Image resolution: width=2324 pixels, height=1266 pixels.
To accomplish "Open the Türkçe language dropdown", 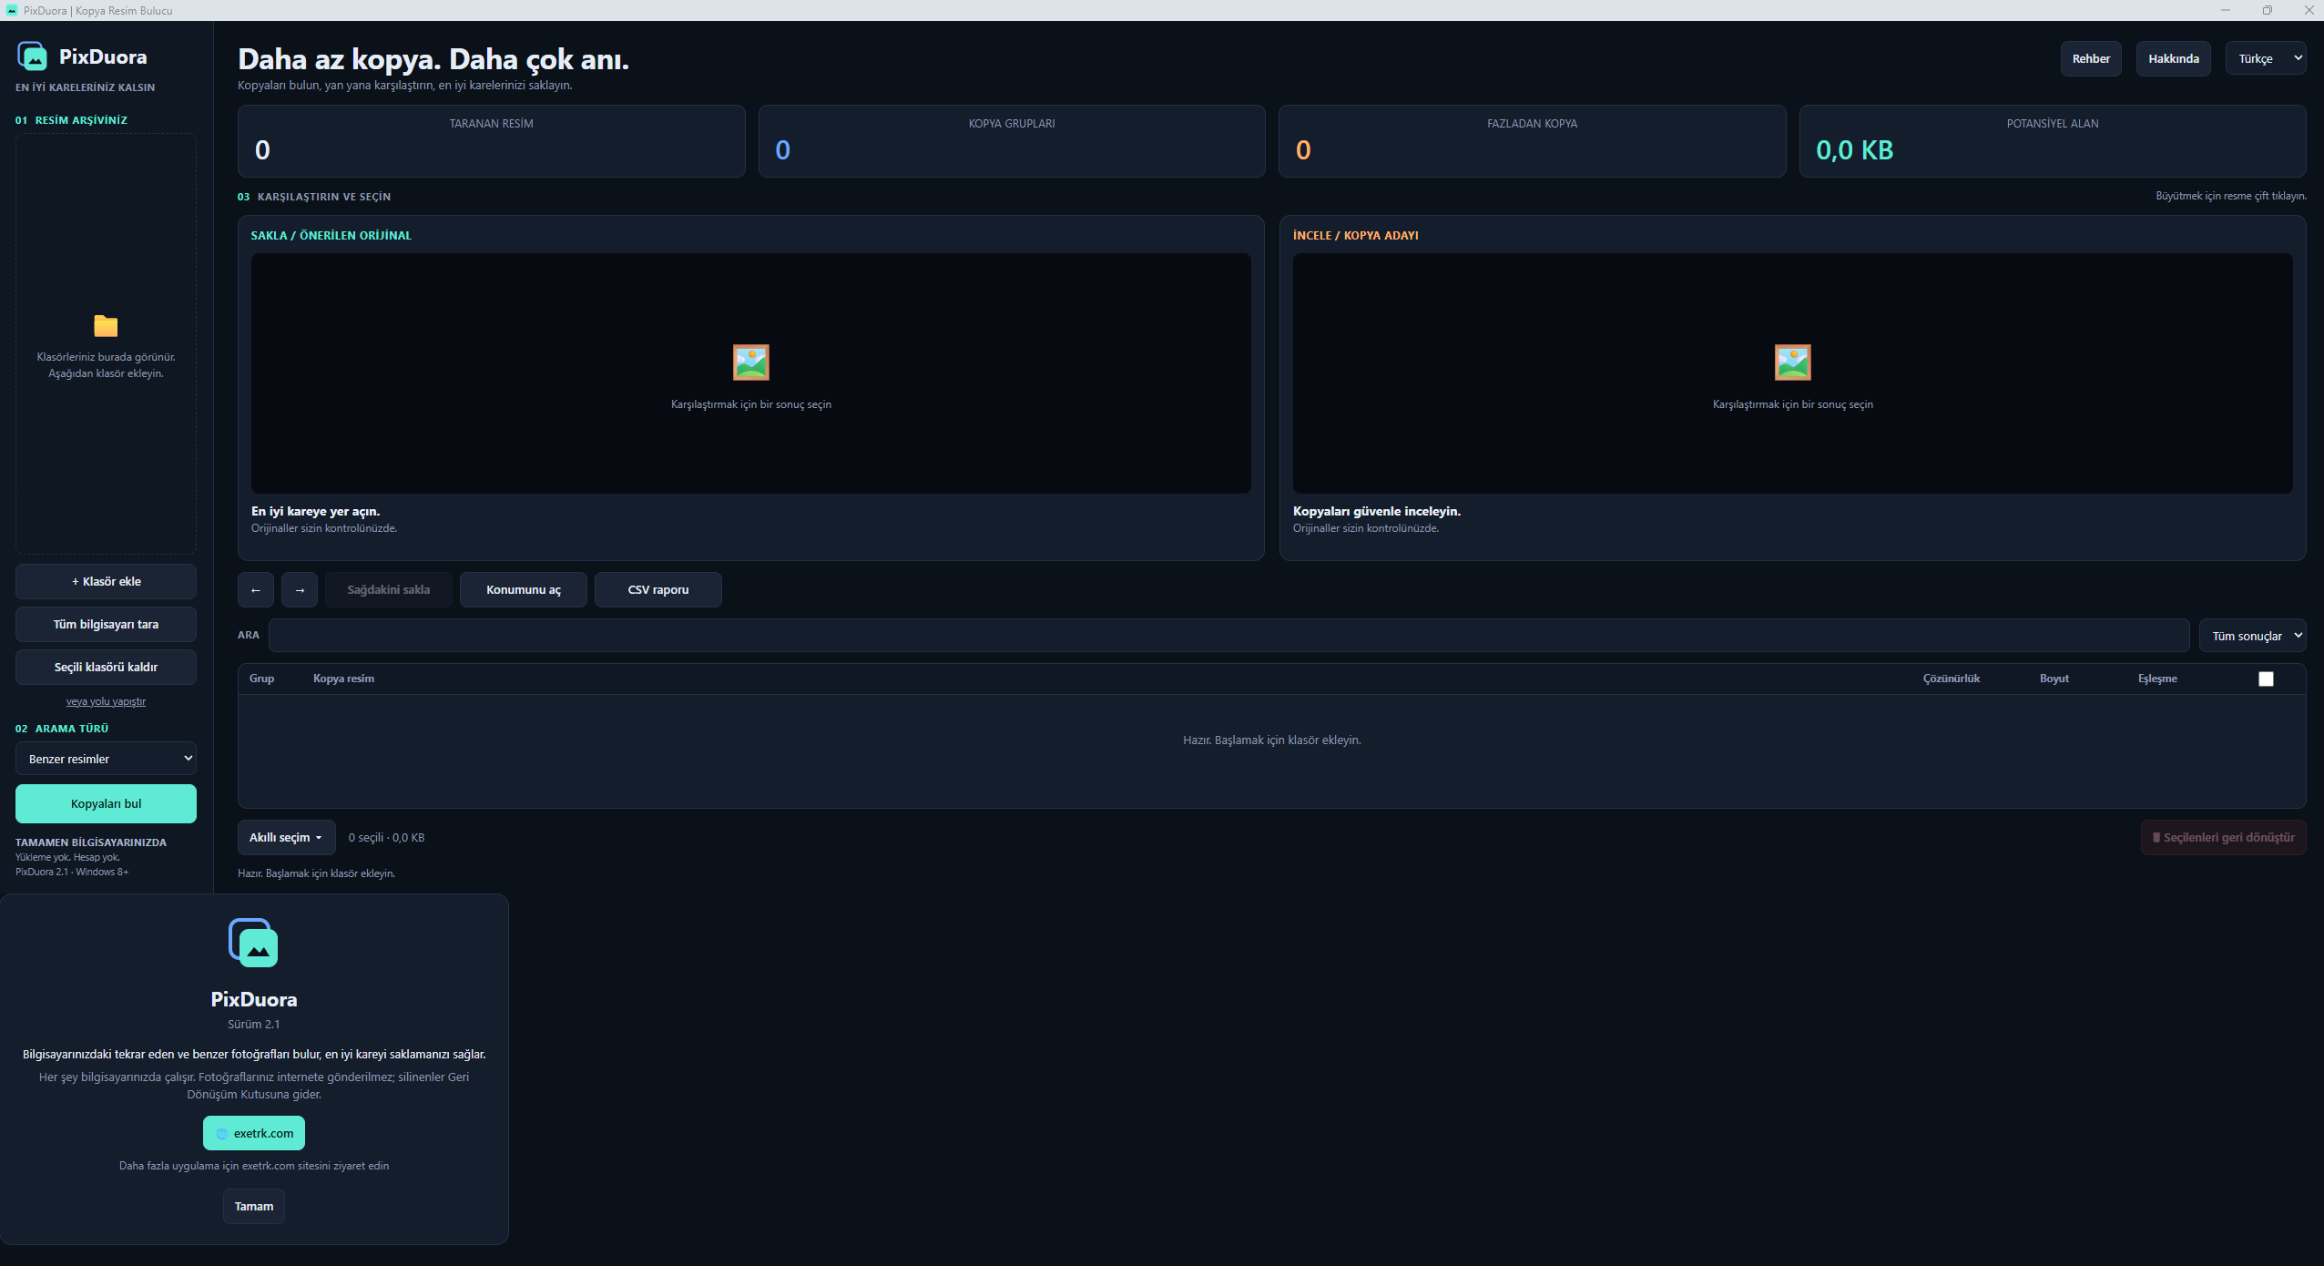I will pyautogui.click(x=2266, y=58).
